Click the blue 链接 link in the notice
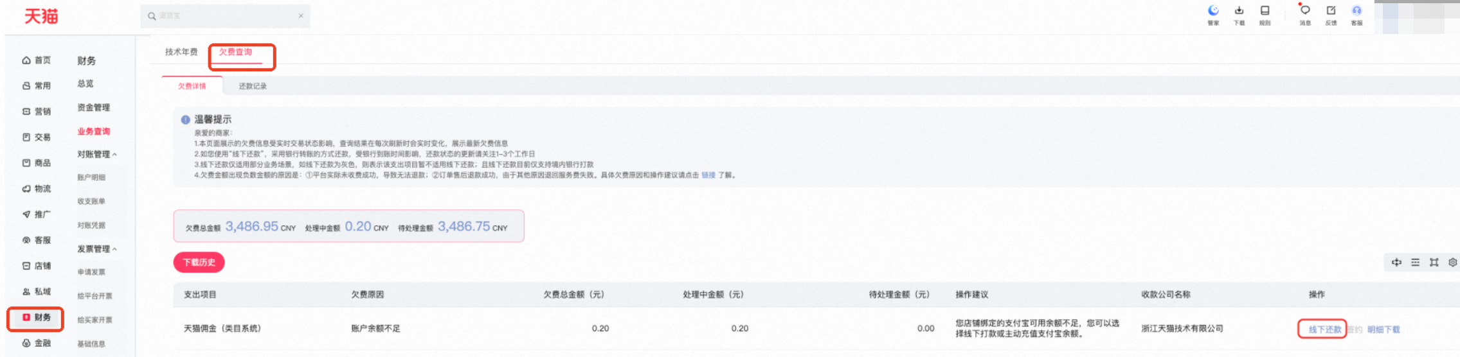The image size is (1460, 357). pyautogui.click(x=708, y=175)
